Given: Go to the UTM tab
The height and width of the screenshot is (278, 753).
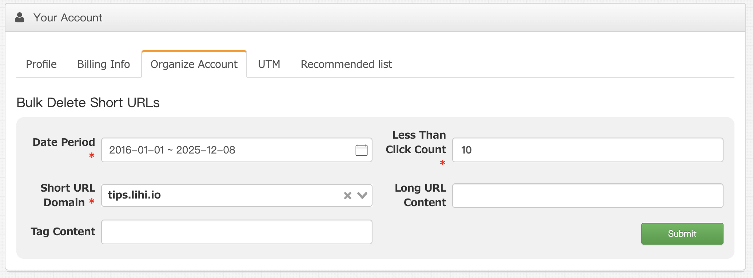Looking at the screenshot, I should tap(269, 64).
